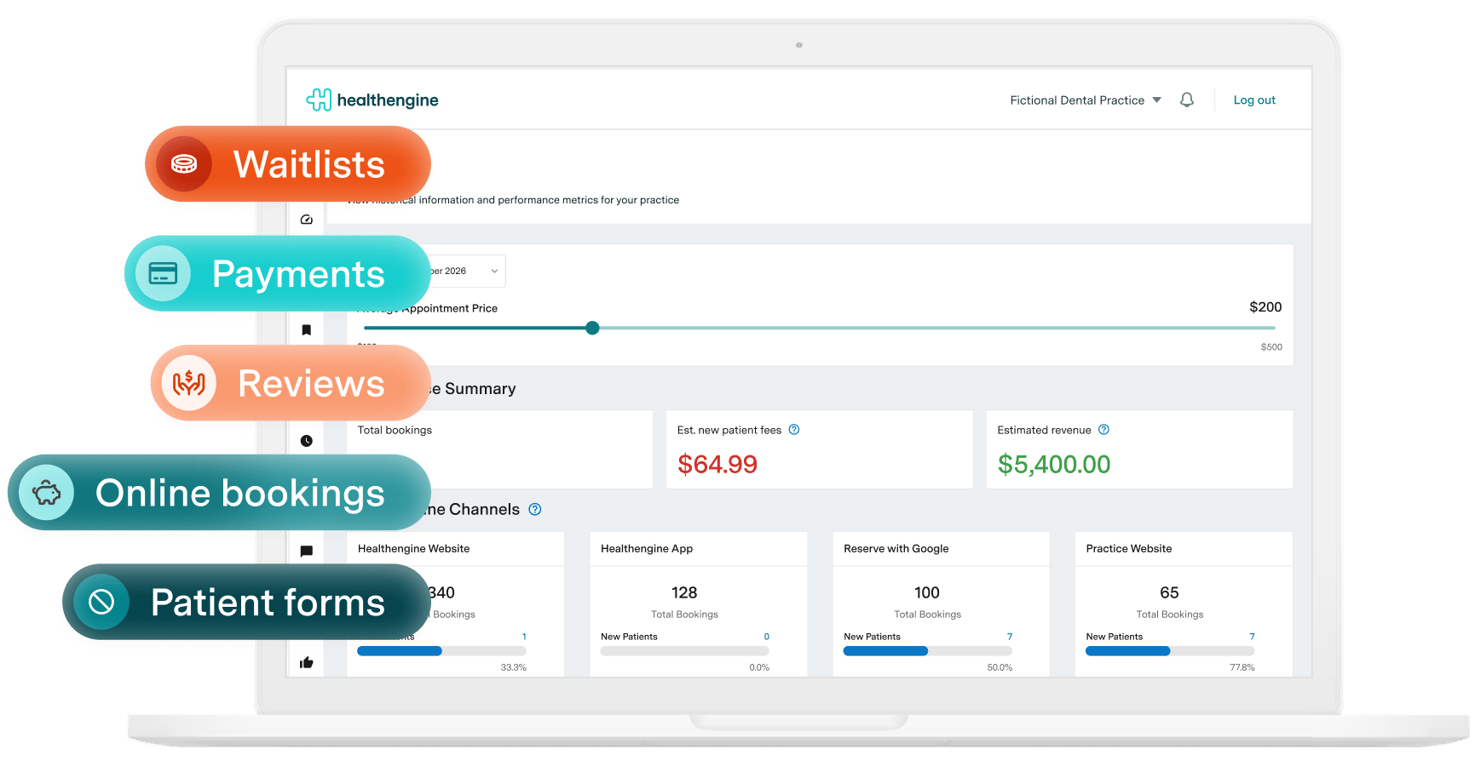Open the dashboard gauge icon in sidebar
Image resolution: width=1475 pixels, height=766 pixels.
coord(307,220)
